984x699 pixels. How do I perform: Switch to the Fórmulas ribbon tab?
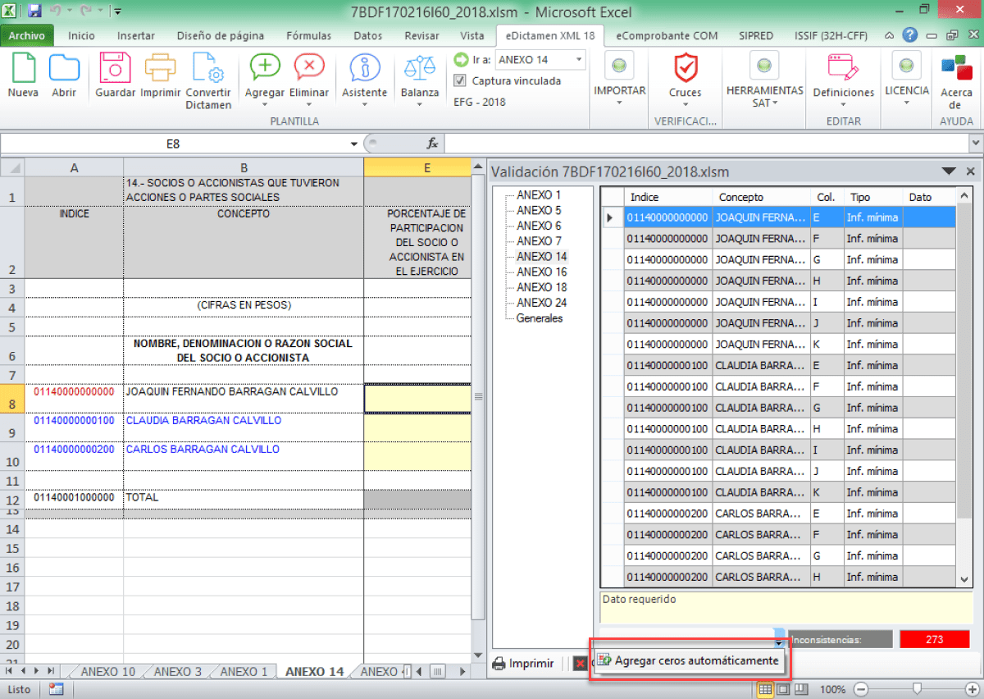tap(309, 35)
